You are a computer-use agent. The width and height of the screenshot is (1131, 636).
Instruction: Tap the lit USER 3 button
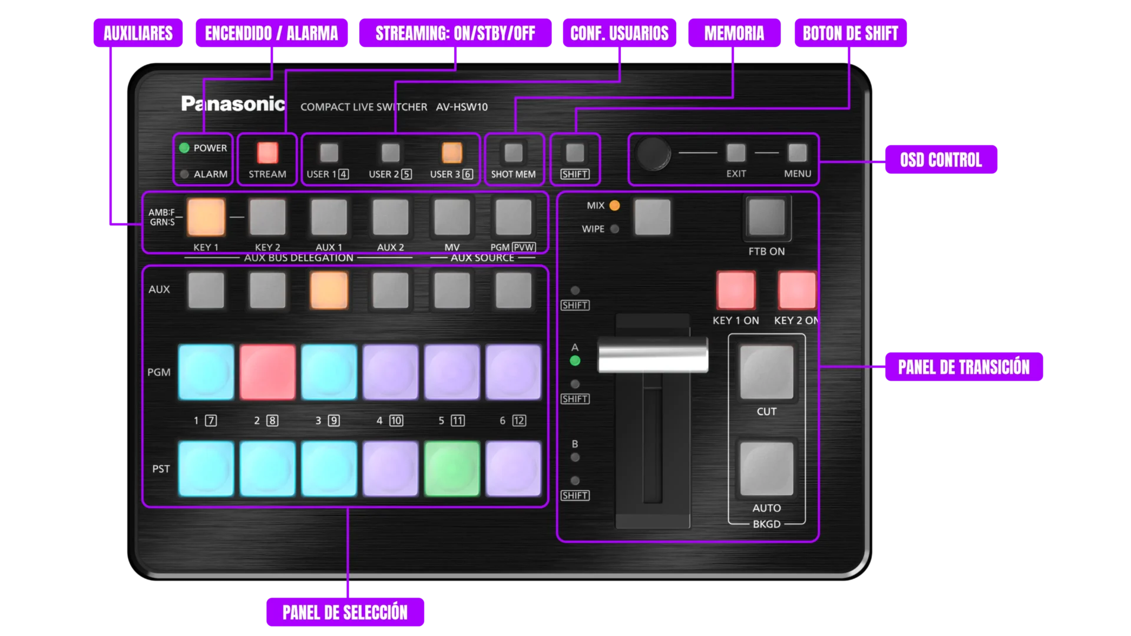click(452, 153)
